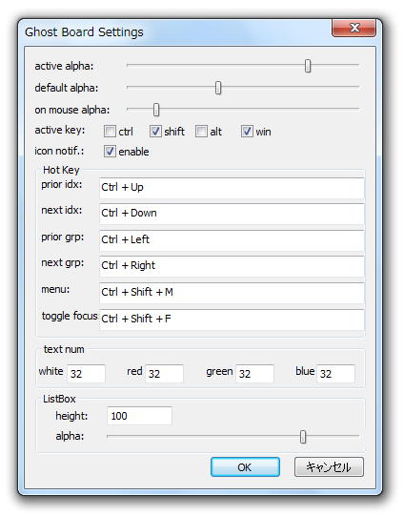This screenshot has height=516, width=404.
Task: Toggle the alt active key checkbox
Action: (201, 132)
